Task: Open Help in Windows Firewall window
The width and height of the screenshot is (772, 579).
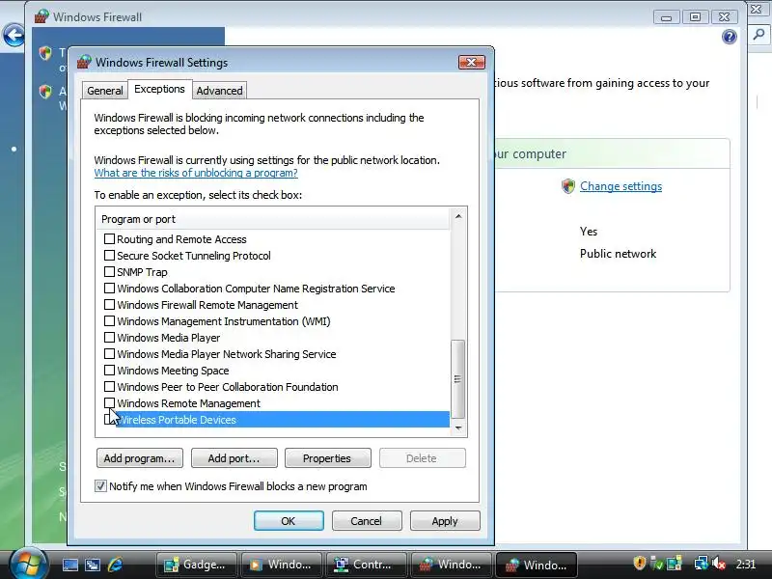Action: pos(730,37)
